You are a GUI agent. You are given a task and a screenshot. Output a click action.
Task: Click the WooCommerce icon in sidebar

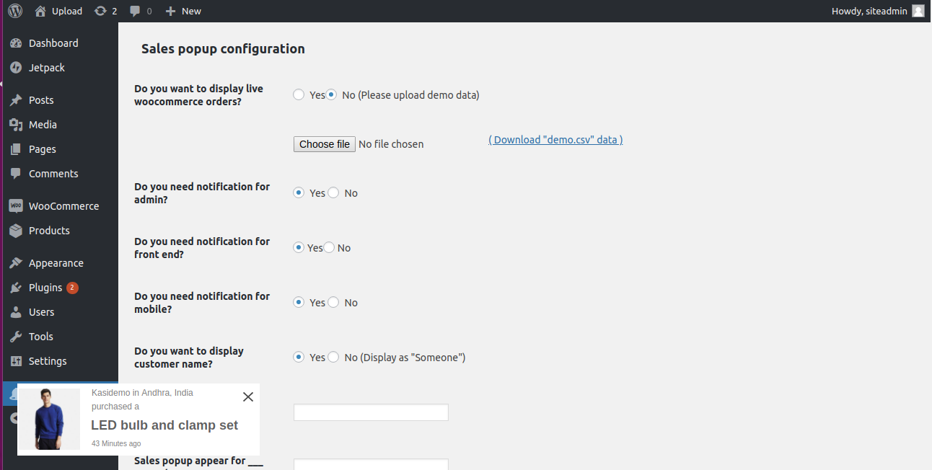[x=16, y=206]
